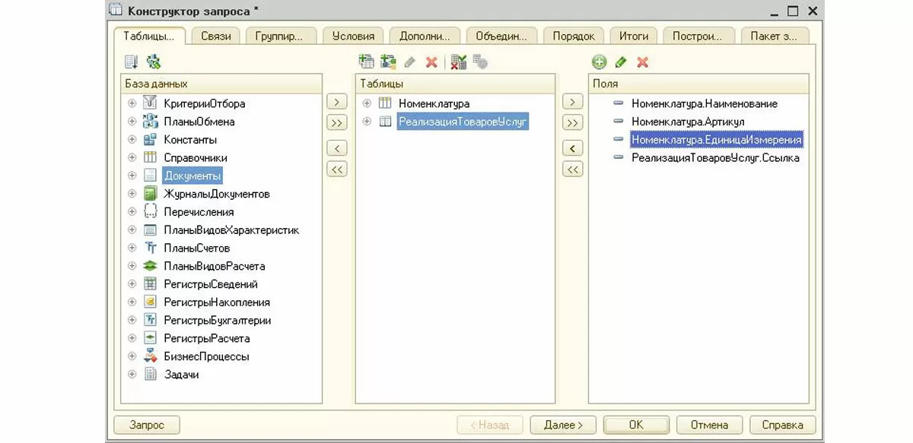Expand the БизнесПроцессы node
Viewport: 913px width, 443px height.
point(132,356)
